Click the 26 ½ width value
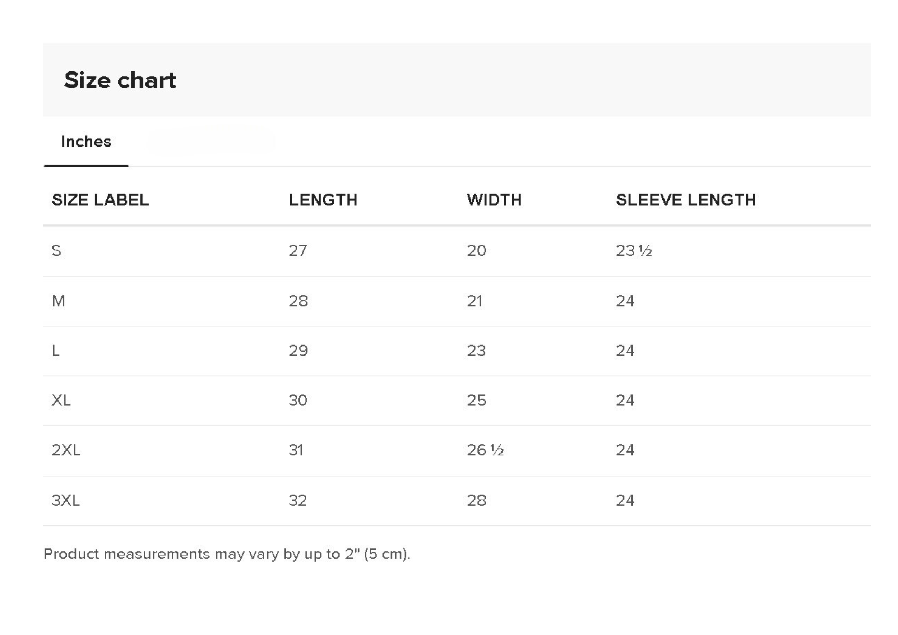Viewport: 898px width, 635px height. [x=485, y=450]
